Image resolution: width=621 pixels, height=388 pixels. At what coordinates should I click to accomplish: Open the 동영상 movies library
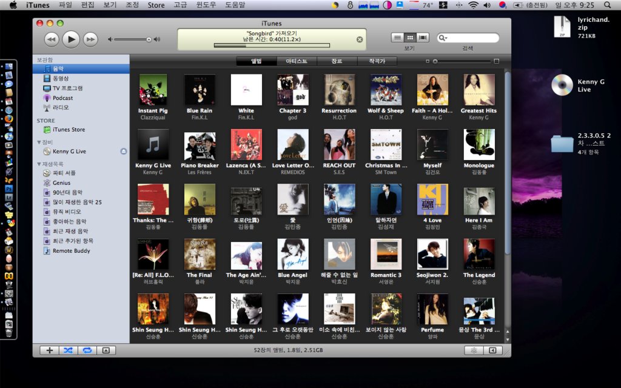coord(81,78)
